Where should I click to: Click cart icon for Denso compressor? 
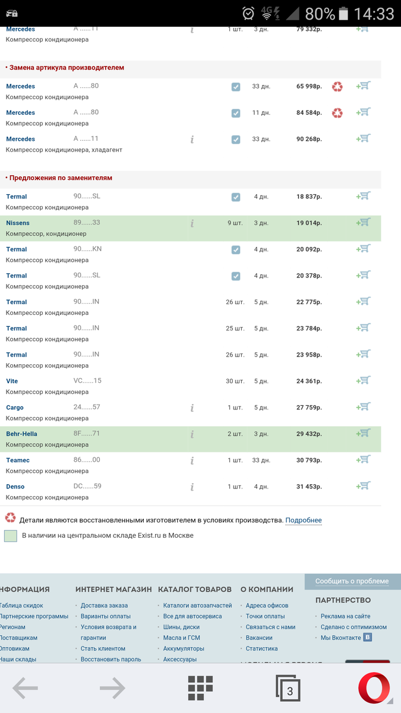(363, 486)
